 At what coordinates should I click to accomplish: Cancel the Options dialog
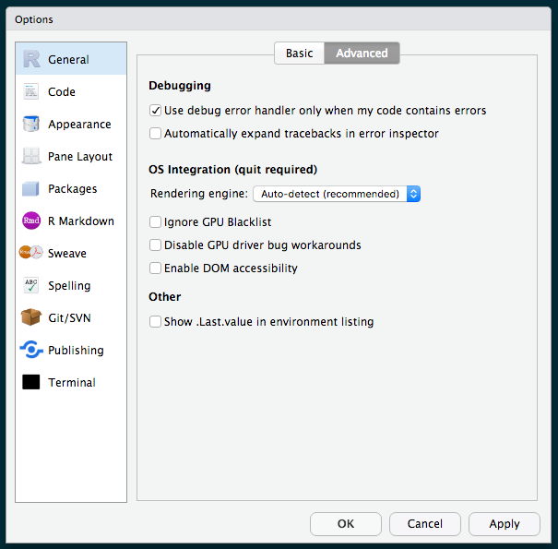(425, 524)
